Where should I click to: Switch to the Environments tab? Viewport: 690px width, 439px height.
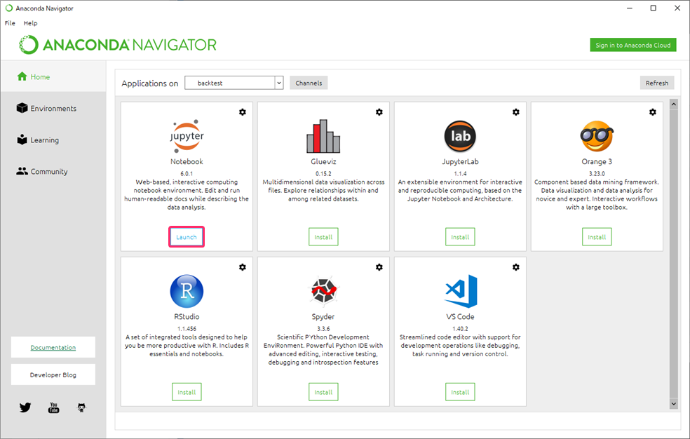point(53,109)
